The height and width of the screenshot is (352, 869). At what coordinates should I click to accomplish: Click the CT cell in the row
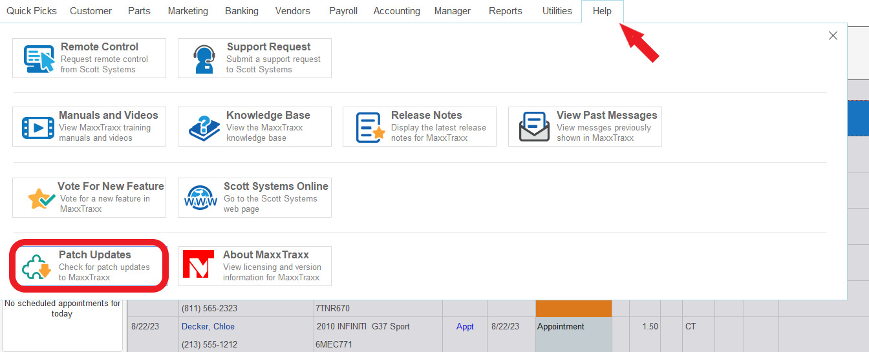[x=691, y=327]
